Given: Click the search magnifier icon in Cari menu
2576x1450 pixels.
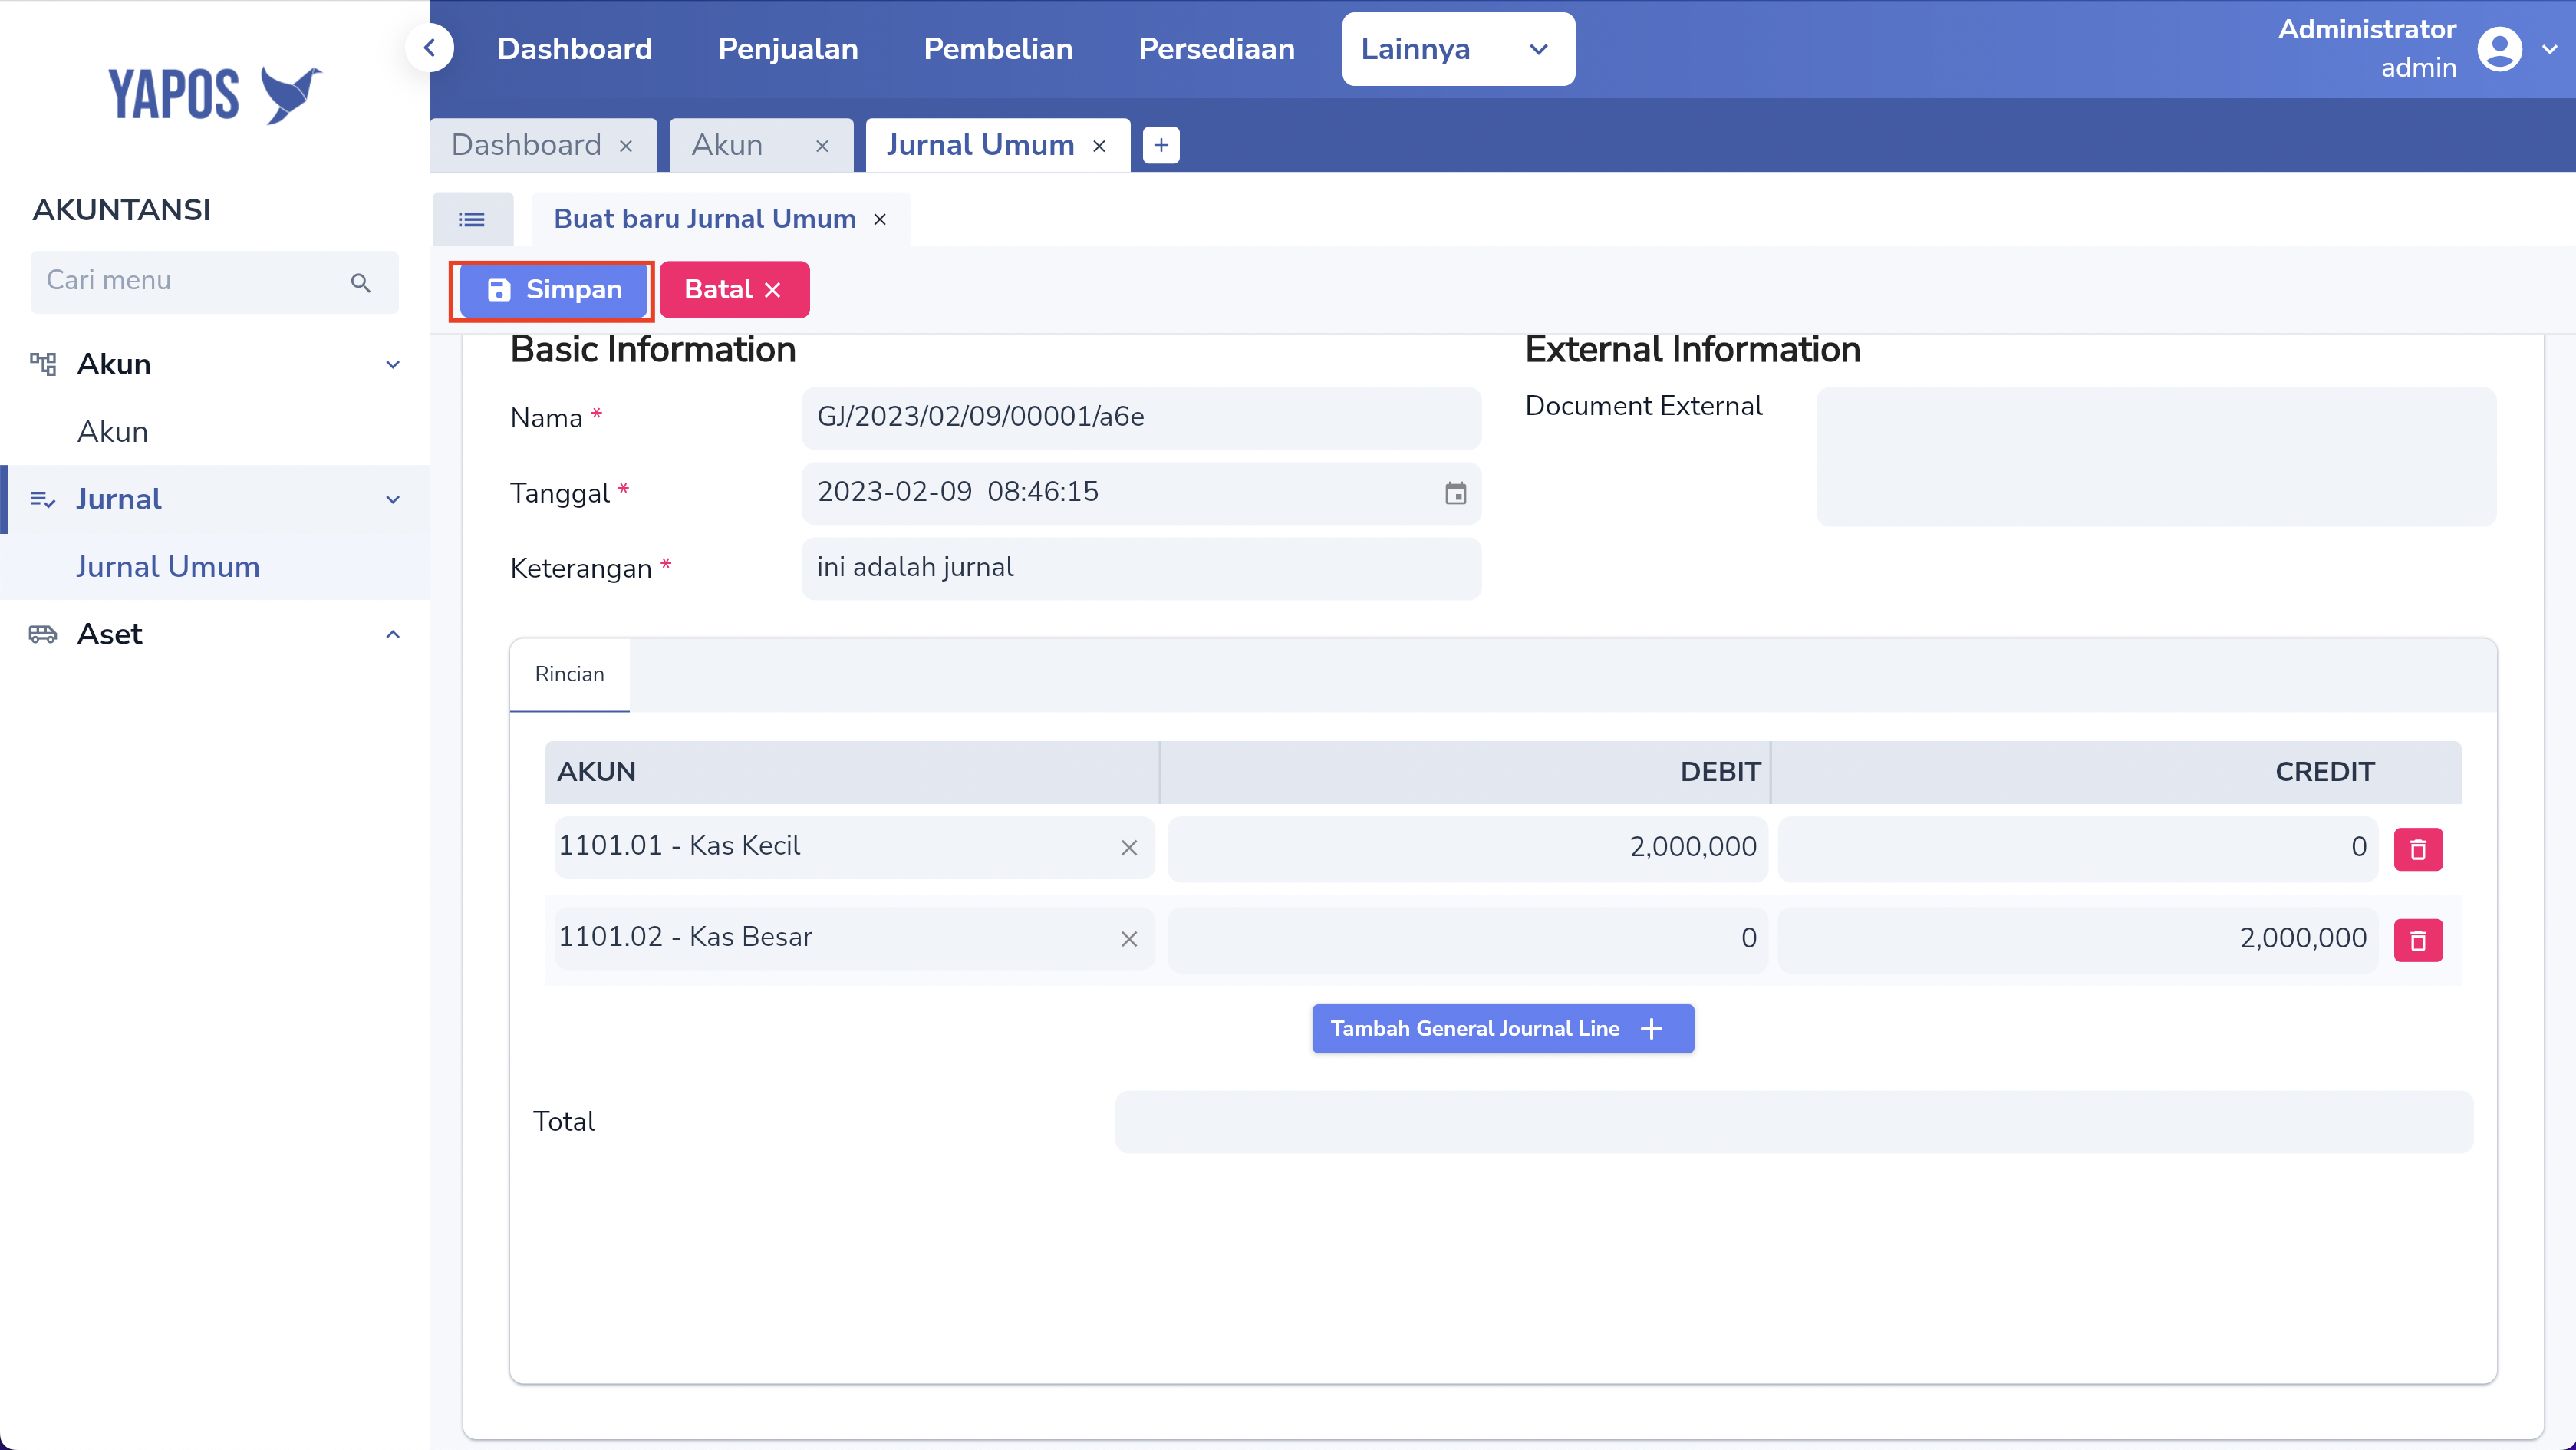Looking at the screenshot, I should [361, 283].
